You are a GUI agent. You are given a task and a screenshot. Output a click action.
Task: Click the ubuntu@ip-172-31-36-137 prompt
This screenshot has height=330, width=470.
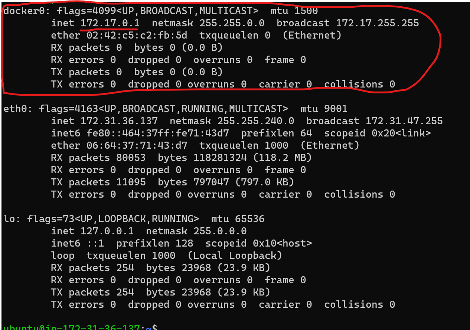(71, 326)
